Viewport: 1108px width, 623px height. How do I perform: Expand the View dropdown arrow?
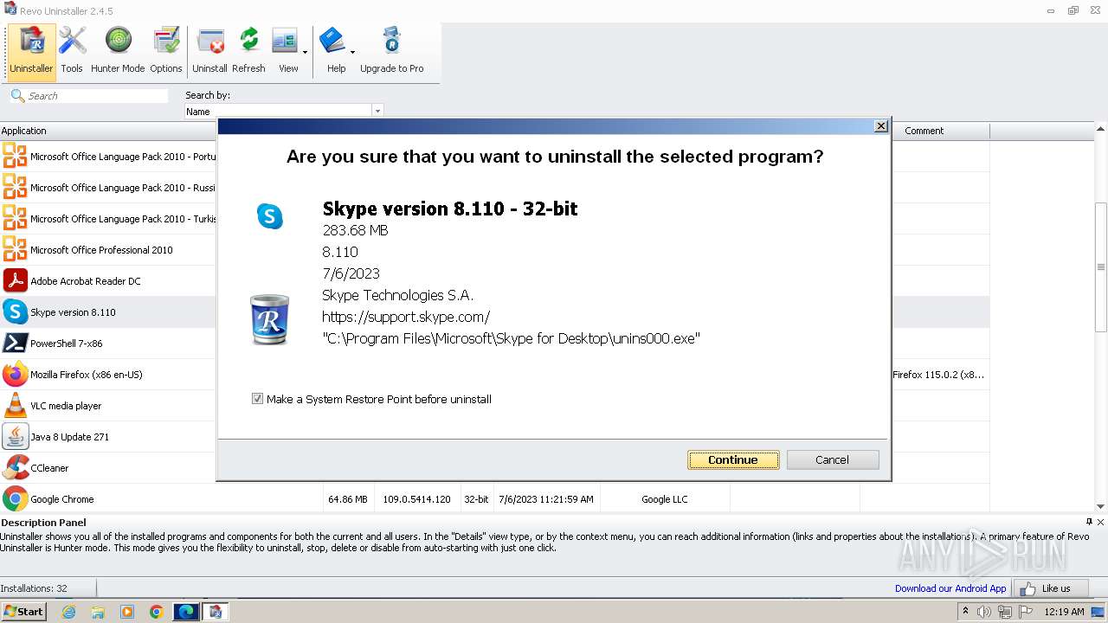[305, 52]
